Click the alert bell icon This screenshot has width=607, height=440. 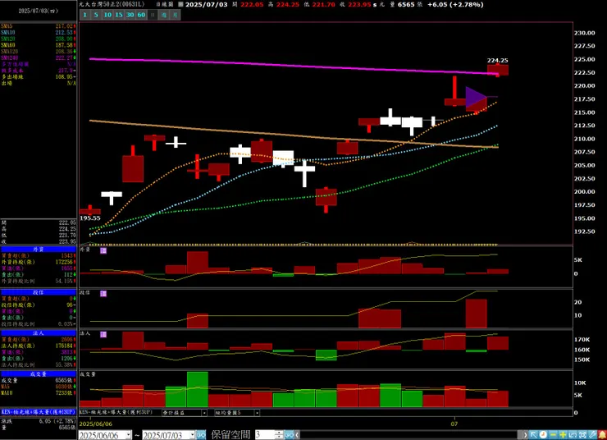[x=602, y=435]
